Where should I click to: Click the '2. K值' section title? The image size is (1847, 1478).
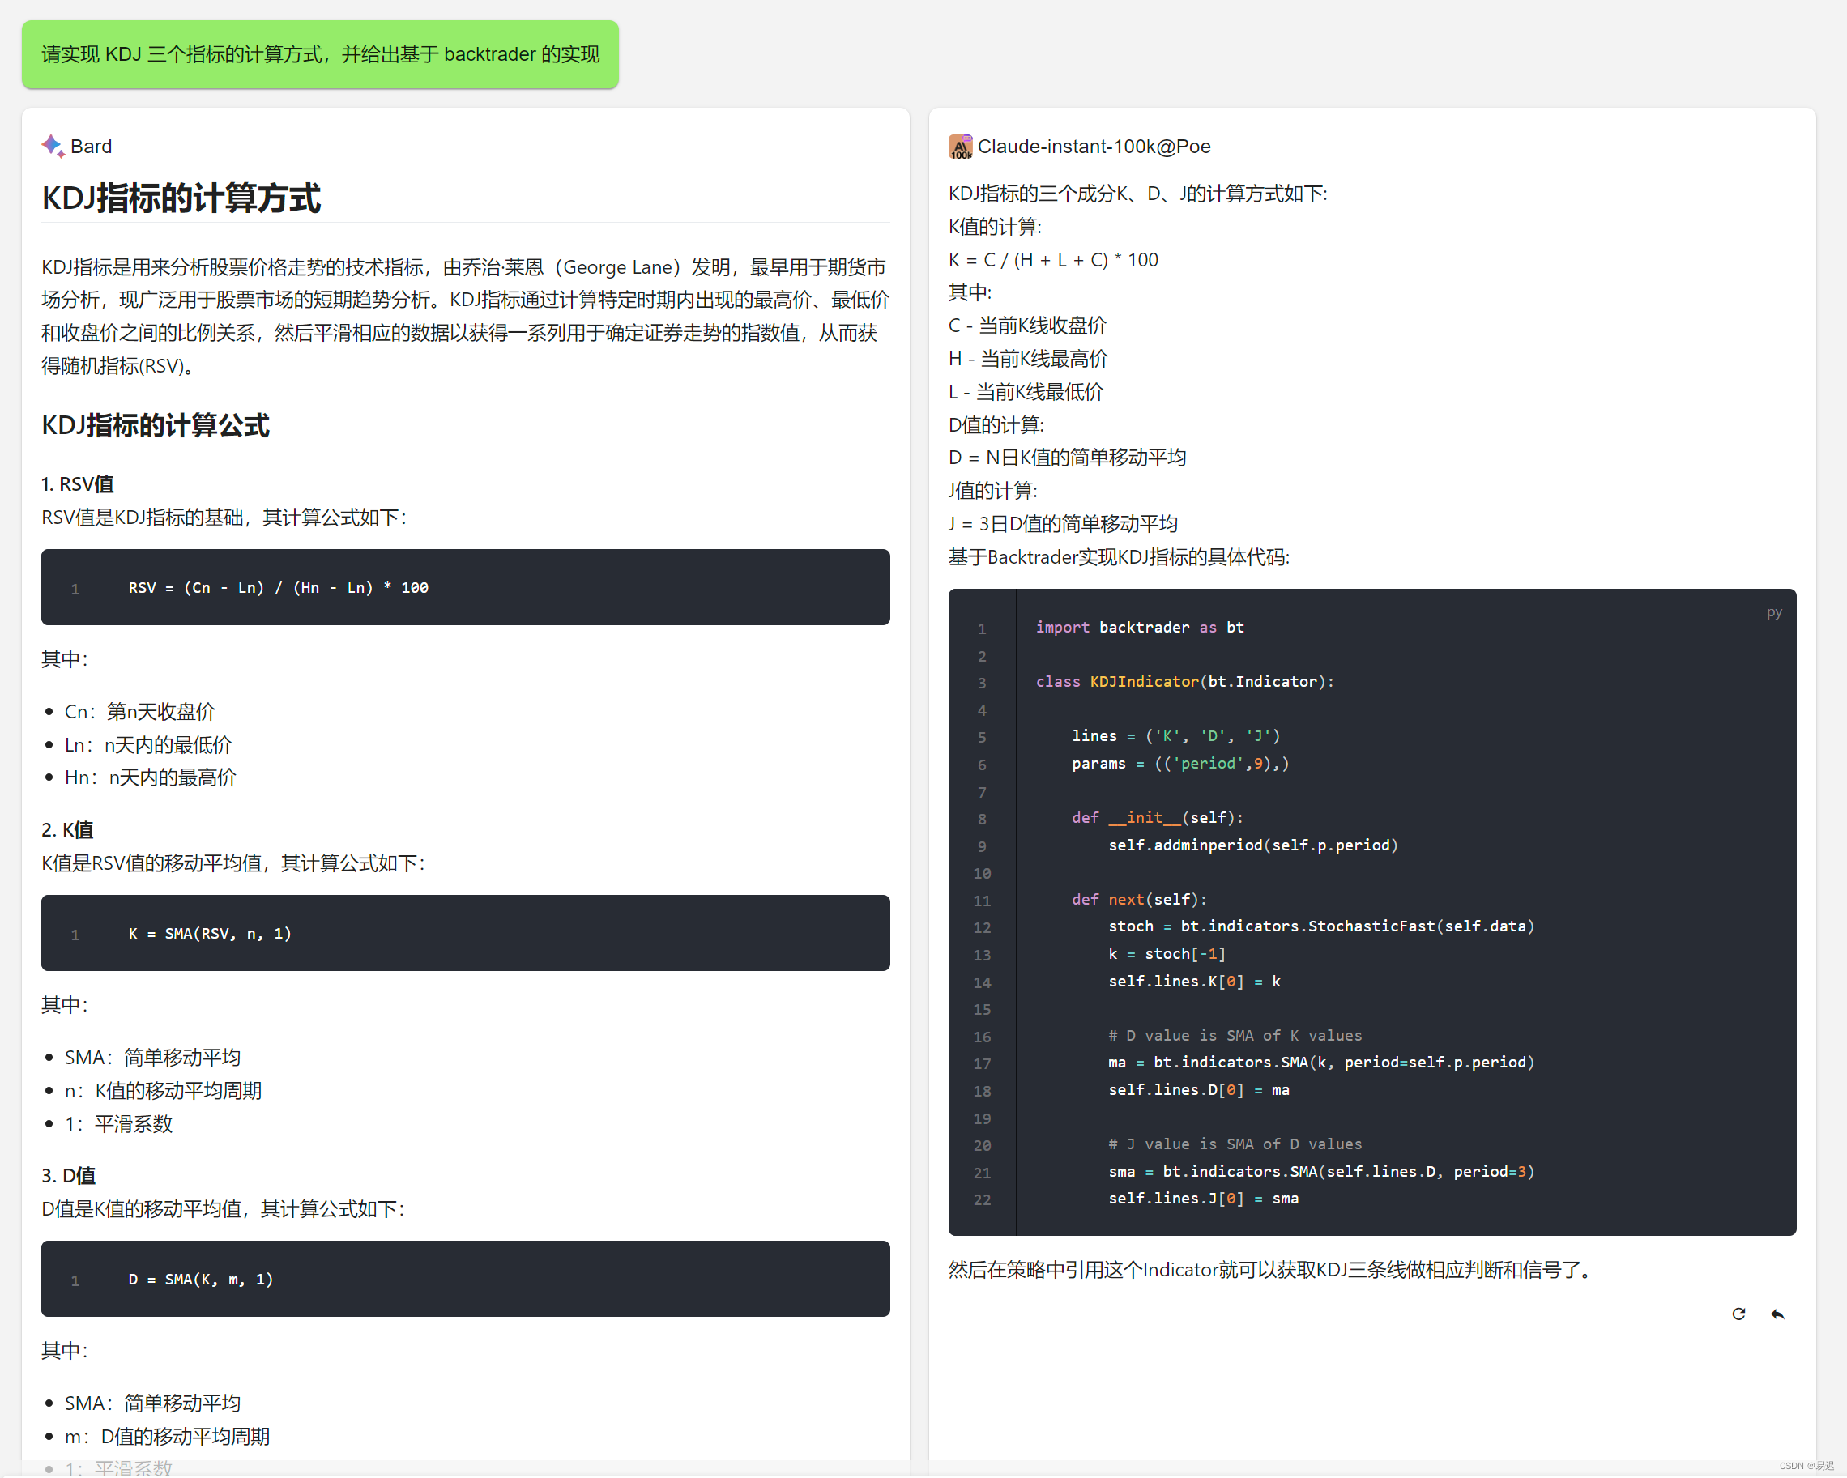(x=68, y=830)
